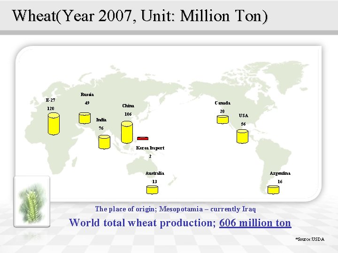The width and height of the screenshot is (338, 253).
Task: Select 'The place of origin; Mesopotamia' line
Action: [x=176, y=209]
